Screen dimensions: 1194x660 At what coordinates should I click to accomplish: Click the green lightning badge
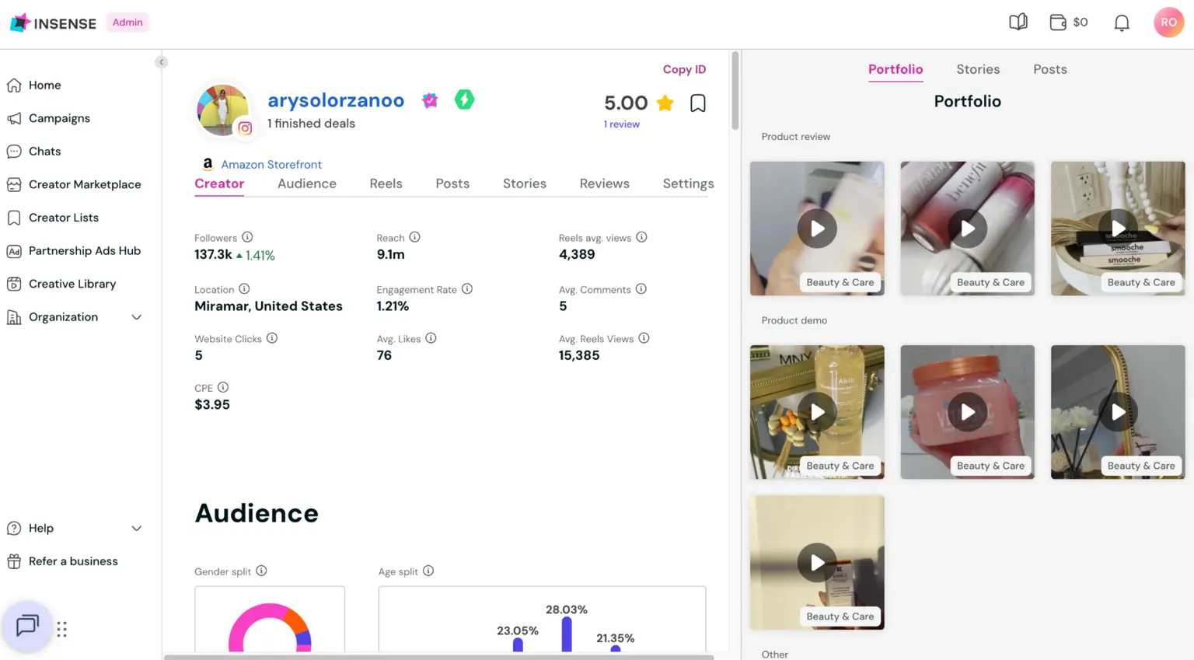pos(464,100)
